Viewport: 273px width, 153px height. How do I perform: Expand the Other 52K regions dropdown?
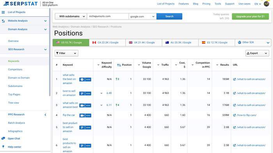268,43
